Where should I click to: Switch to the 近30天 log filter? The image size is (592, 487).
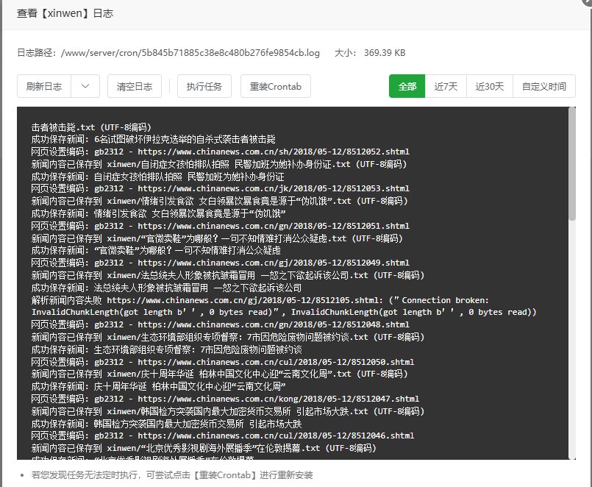point(490,86)
